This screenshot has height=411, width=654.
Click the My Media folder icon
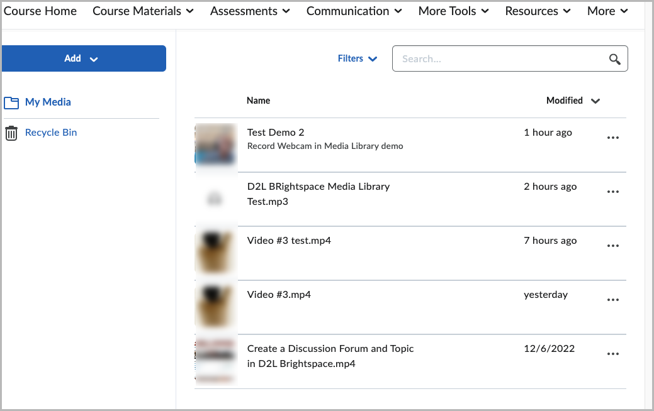coord(11,102)
